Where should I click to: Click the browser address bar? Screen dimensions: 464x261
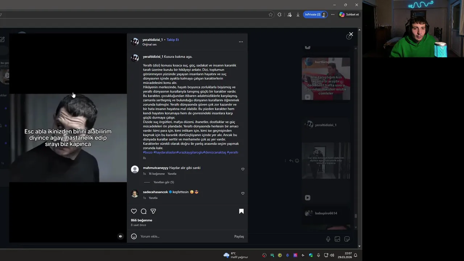pyautogui.click(x=134, y=14)
